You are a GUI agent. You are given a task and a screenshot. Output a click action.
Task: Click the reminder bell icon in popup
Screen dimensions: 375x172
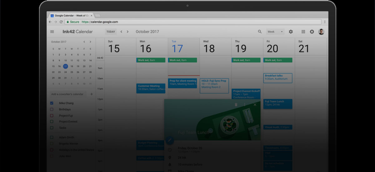(x=170, y=164)
